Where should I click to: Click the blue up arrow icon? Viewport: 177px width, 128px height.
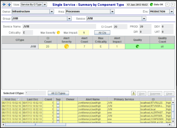9,5
